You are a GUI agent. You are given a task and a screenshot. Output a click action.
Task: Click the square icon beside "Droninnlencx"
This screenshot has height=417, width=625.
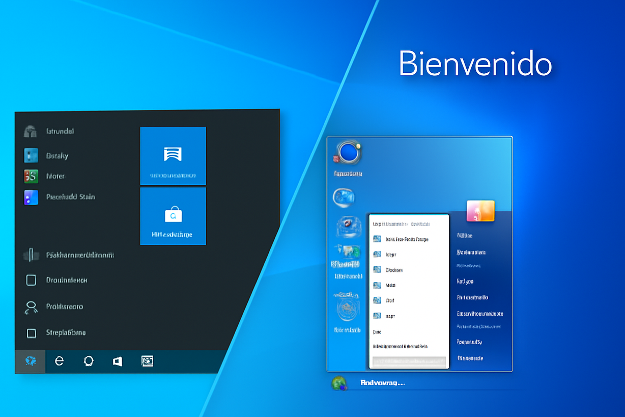point(31,280)
